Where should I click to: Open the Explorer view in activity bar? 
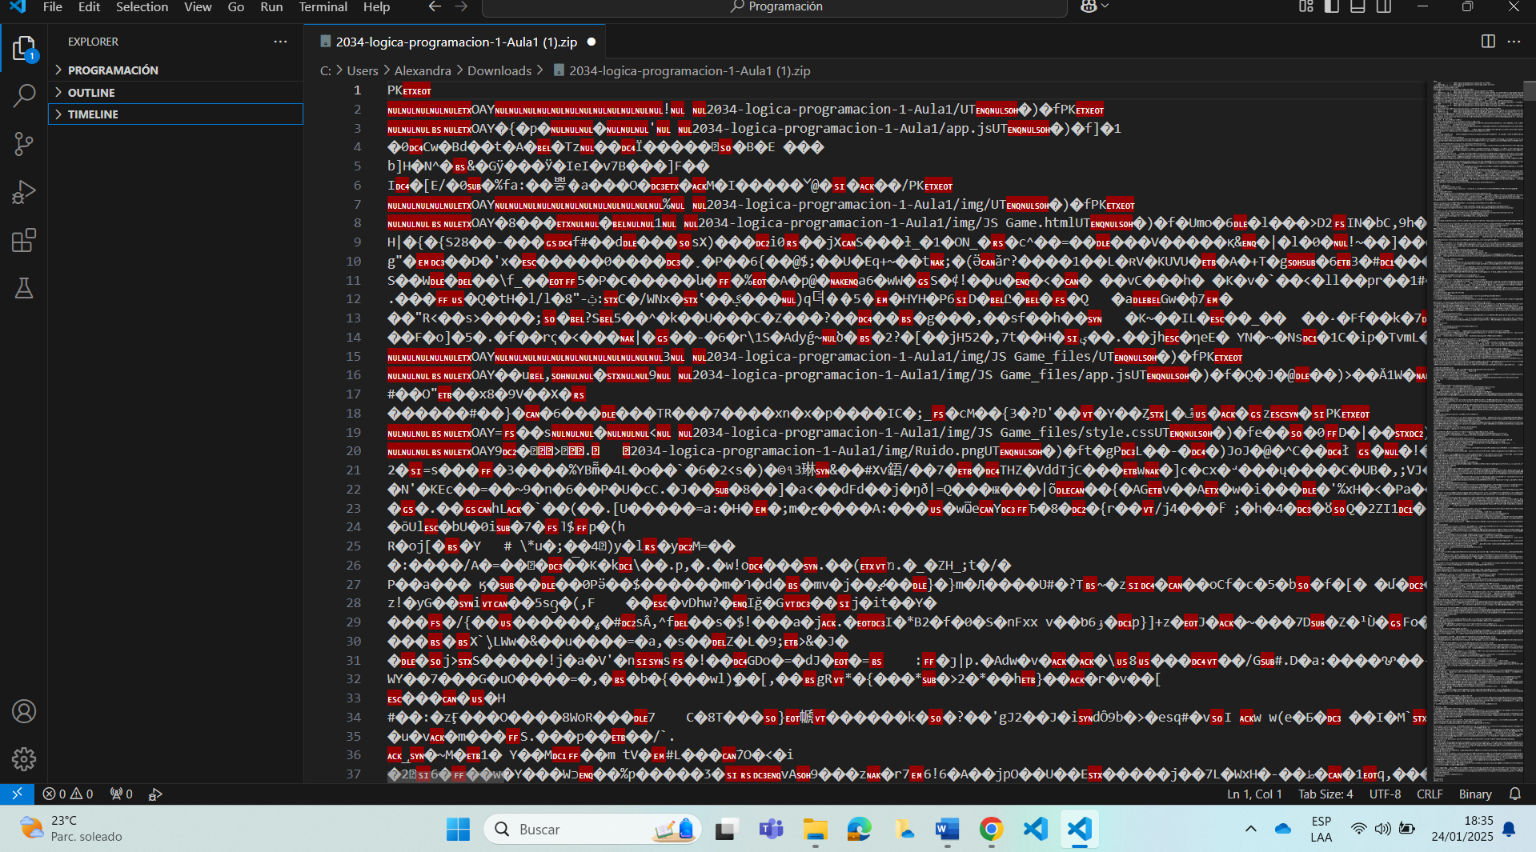point(24,49)
